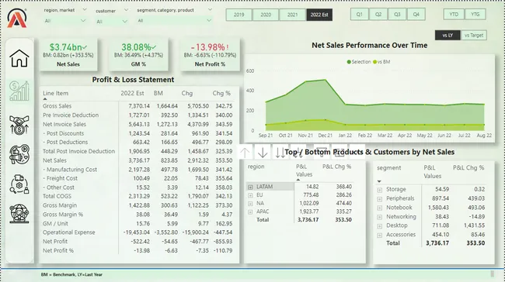Open the customer All dropdown
Image resolution: width=505 pixels, height=282 pixels.
[x=111, y=22]
